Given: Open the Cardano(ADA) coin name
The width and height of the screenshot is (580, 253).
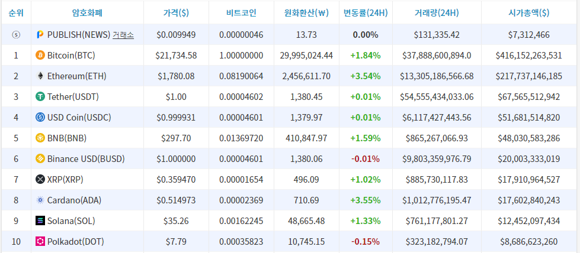Looking at the screenshot, I should click(x=74, y=200).
